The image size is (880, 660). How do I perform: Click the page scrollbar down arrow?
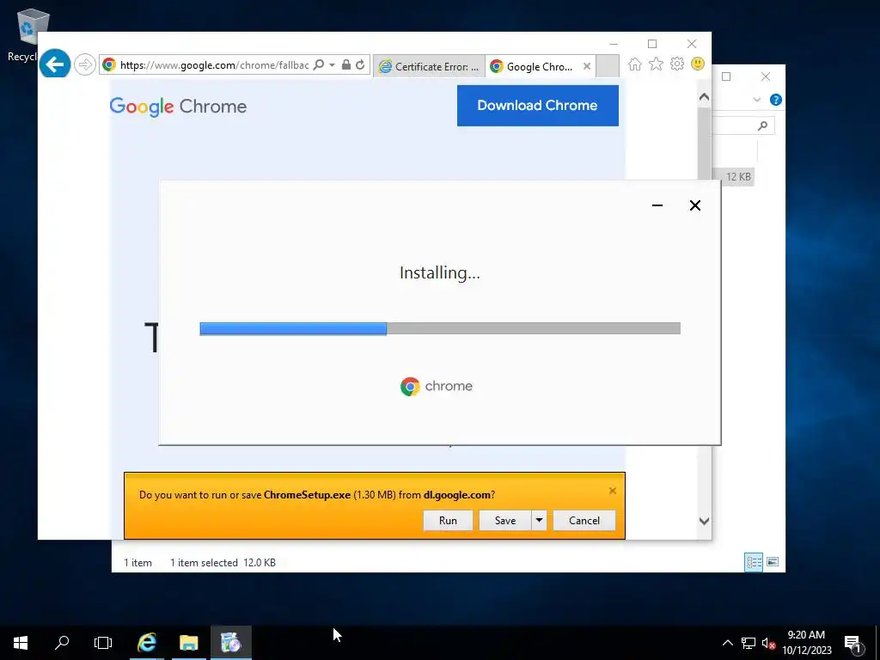click(x=704, y=521)
